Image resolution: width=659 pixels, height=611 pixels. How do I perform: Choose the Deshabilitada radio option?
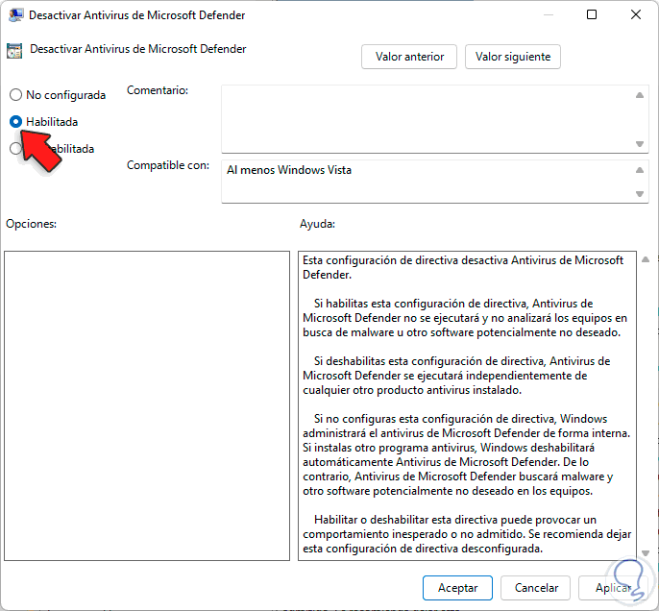[x=15, y=148]
